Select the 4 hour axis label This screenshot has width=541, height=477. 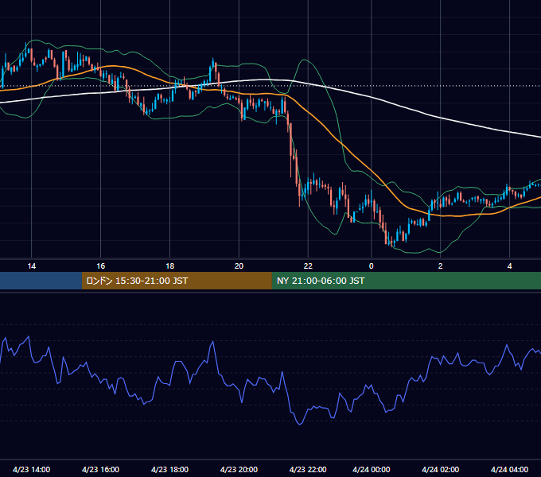[x=510, y=266]
